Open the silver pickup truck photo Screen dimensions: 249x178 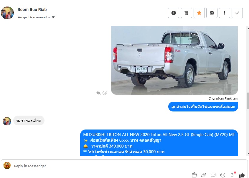point(174,60)
